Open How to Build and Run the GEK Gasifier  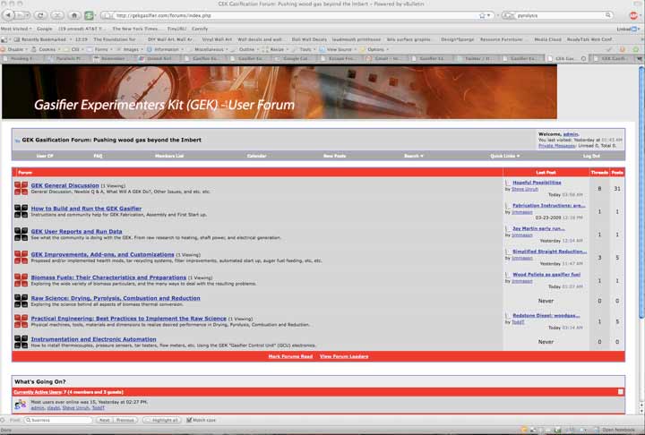[x=86, y=209]
